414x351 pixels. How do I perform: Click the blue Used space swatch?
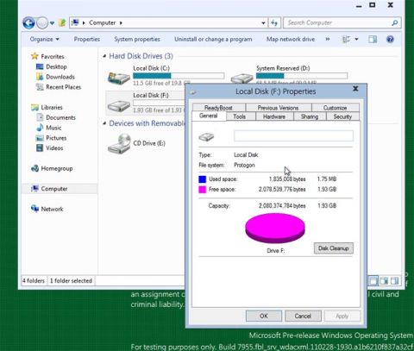coord(203,179)
